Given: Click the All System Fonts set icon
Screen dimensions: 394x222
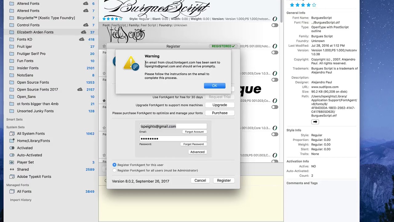Looking at the screenshot, I should point(12,134).
